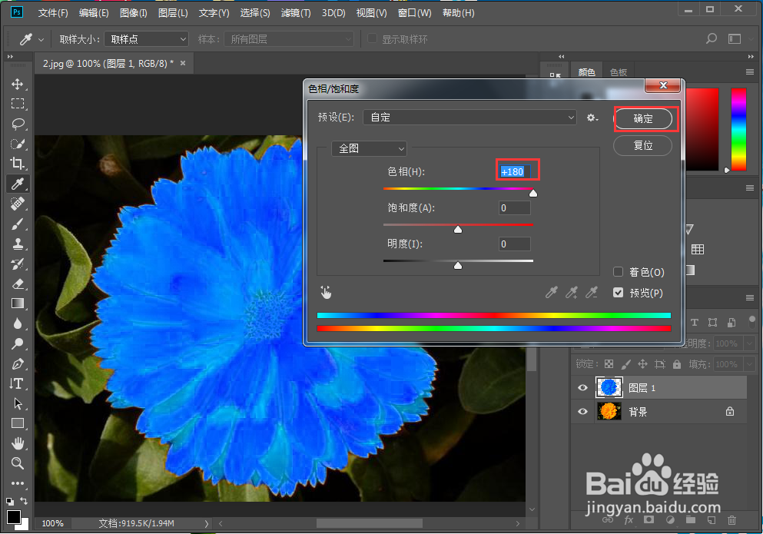Open the Sample (所有图层) dropdown
763x534 pixels.
[x=289, y=39]
